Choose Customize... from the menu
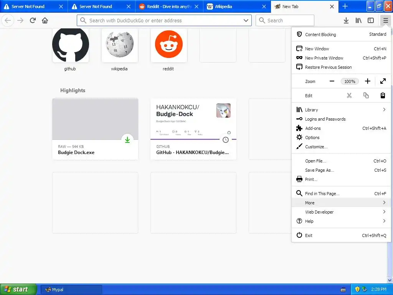The height and width of the screenshot is (295, 393). [x=341, y=147]
